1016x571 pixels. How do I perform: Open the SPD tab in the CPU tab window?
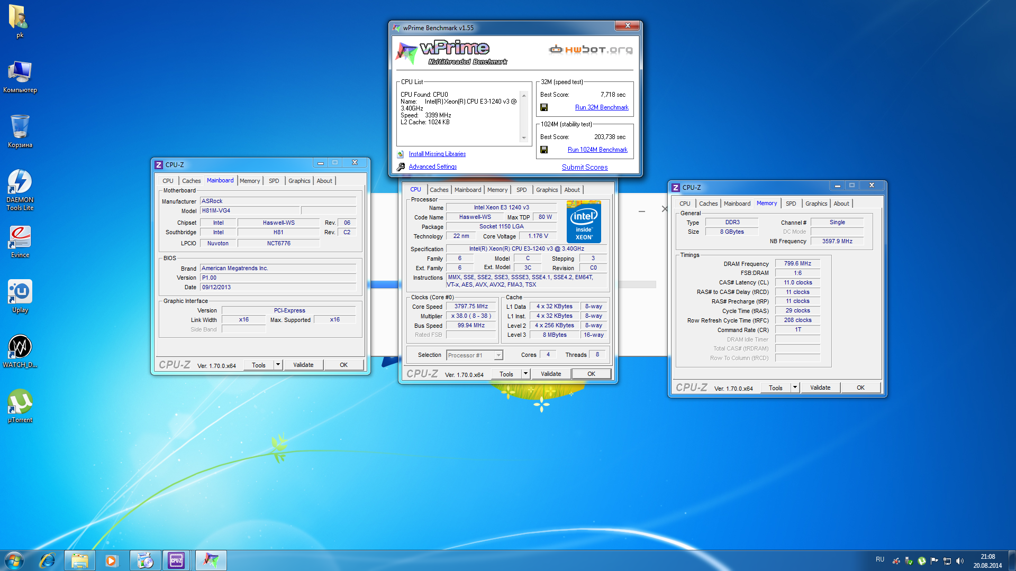click(x=521, y=190)
